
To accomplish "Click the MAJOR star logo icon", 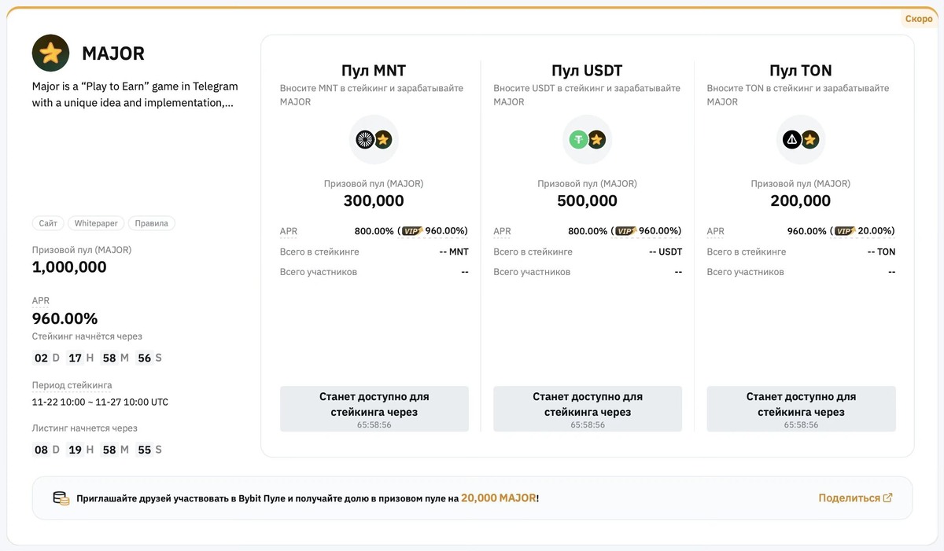I will 50,53.
